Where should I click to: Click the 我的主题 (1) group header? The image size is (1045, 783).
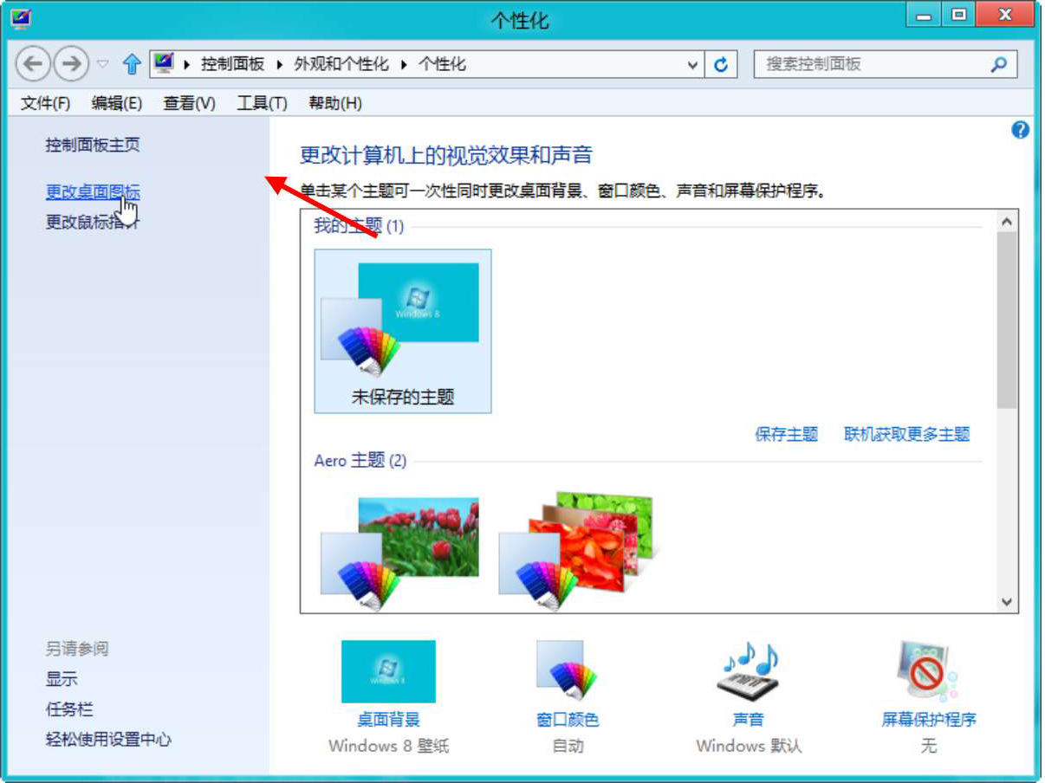[359, 227]
